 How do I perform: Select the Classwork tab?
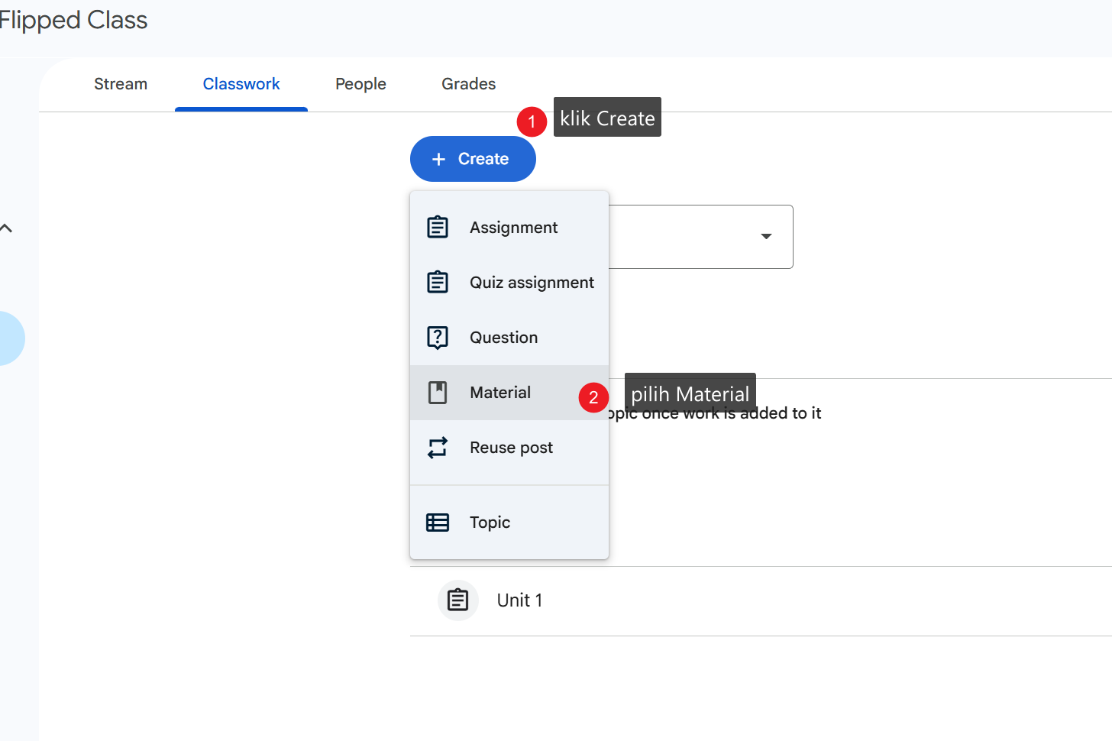pos(241,84)
